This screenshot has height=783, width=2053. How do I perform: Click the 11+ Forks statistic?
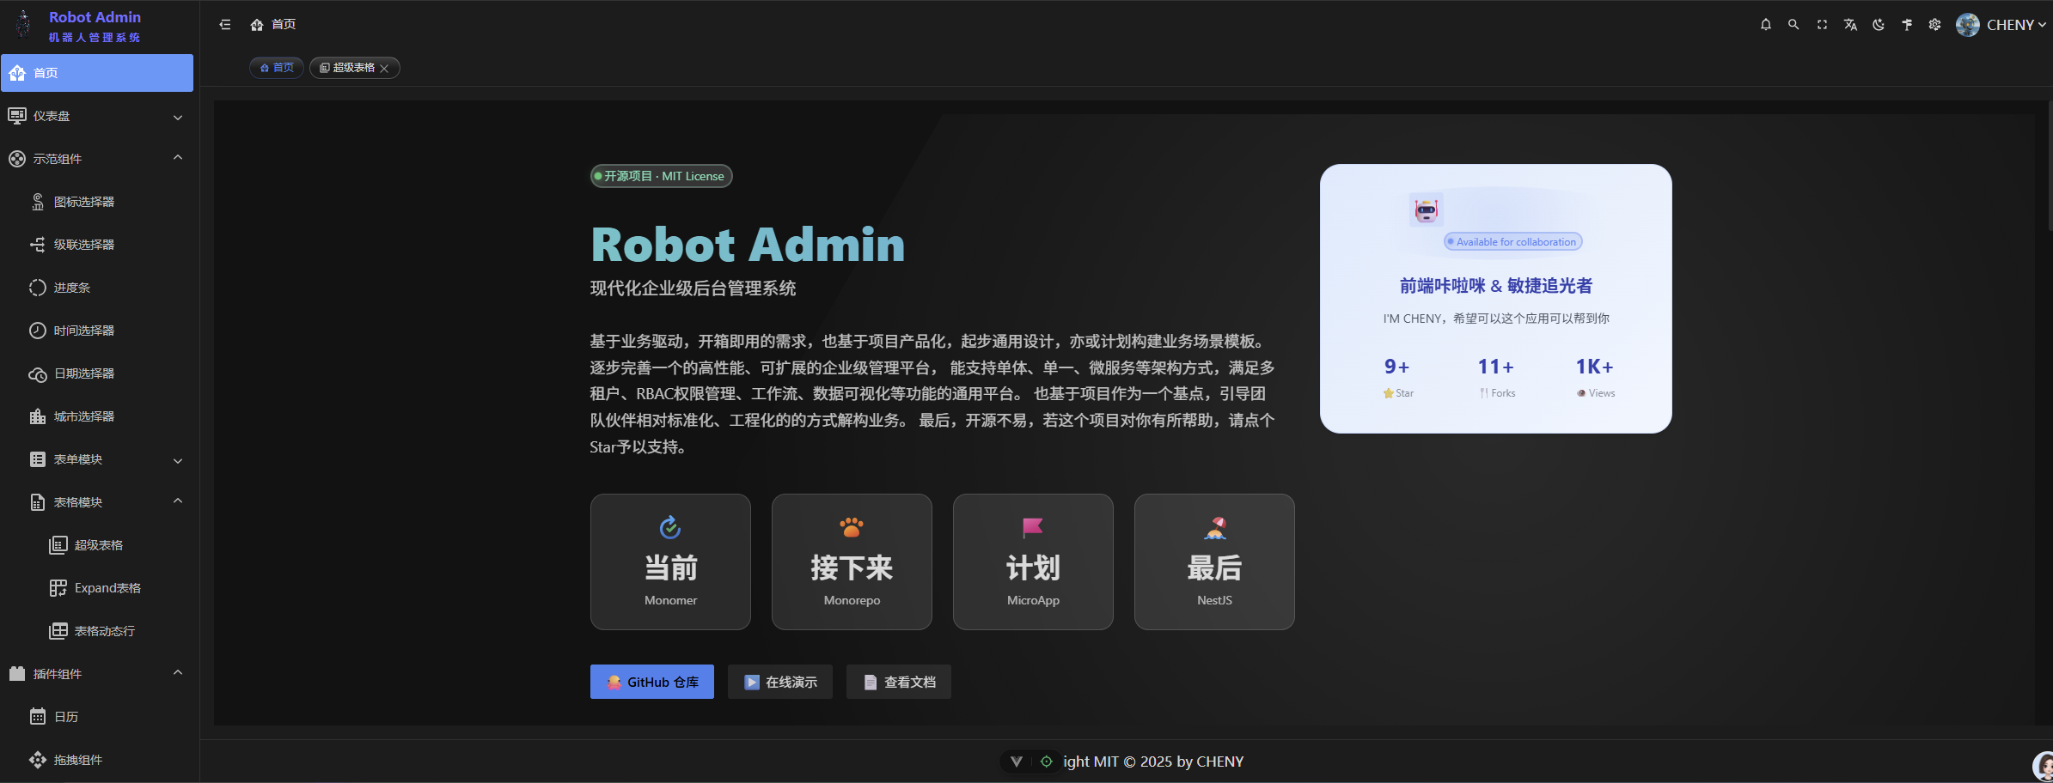[1496, 377]
